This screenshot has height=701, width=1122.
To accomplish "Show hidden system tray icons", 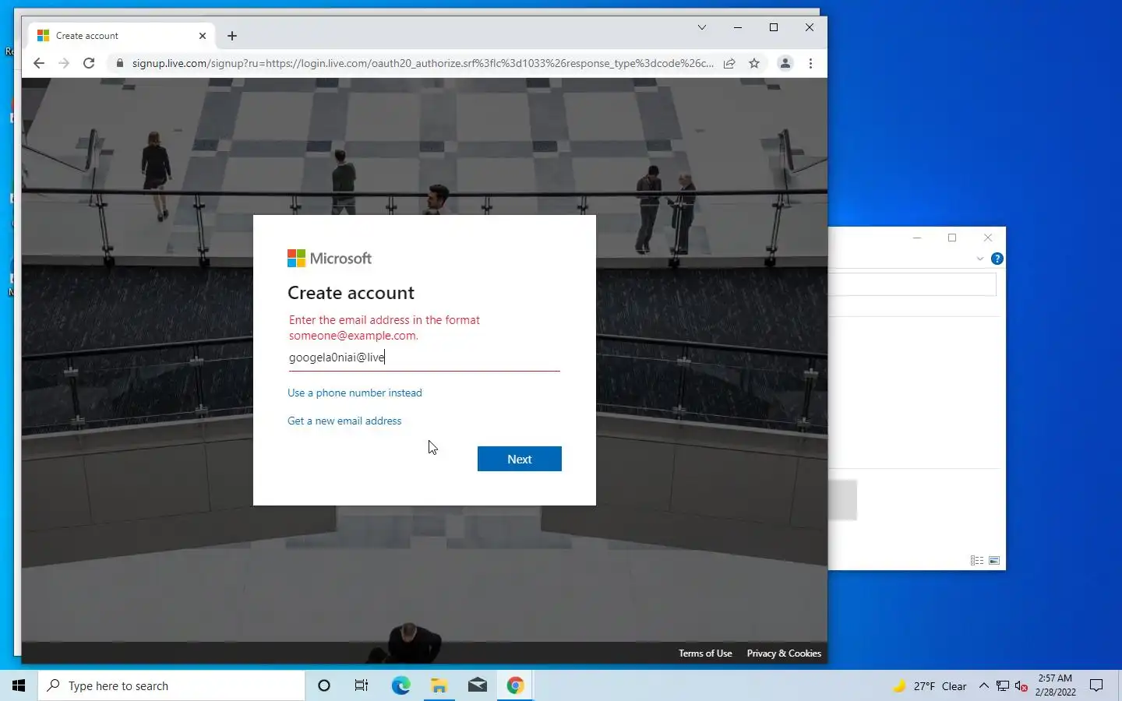I will point(983,685).
